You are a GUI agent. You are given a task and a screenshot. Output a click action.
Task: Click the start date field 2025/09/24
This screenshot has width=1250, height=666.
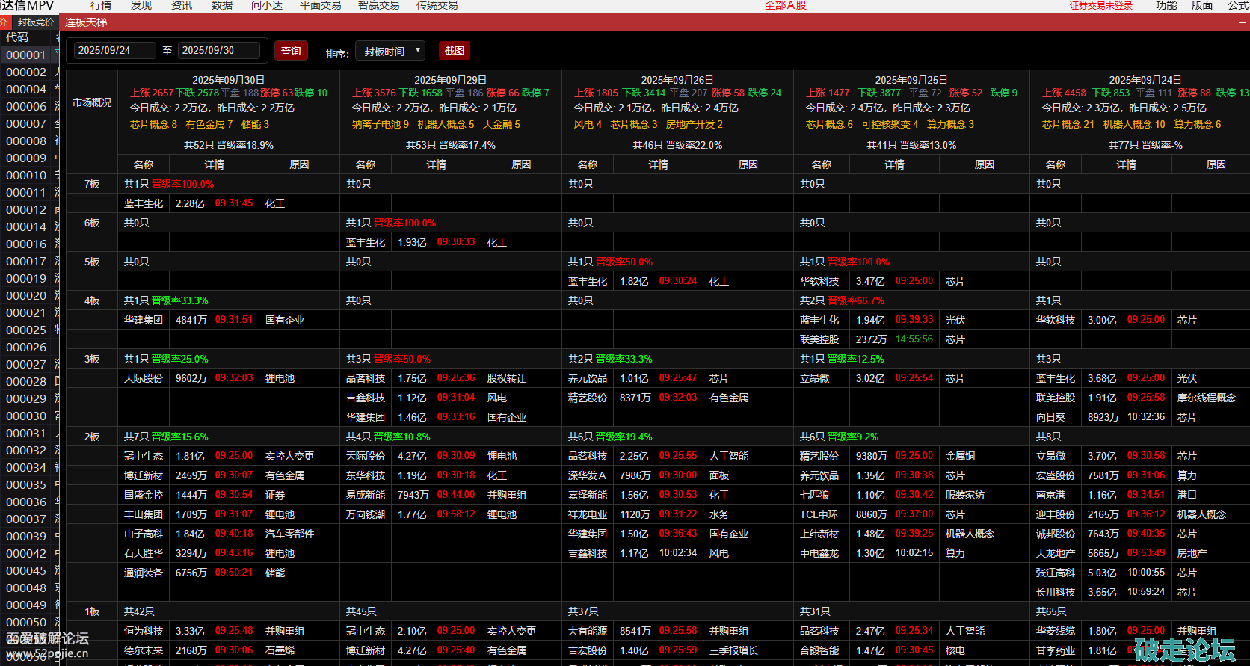click(114, 50)
